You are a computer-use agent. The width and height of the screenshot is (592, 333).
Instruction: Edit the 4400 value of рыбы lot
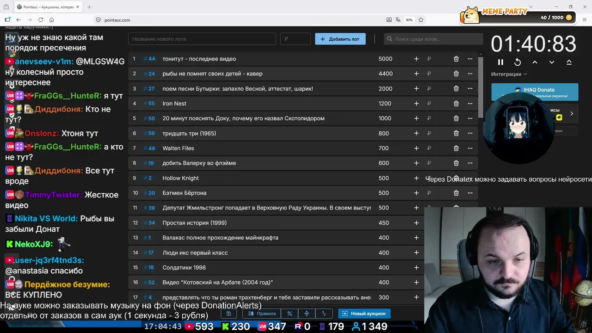(x=385, y=74)
